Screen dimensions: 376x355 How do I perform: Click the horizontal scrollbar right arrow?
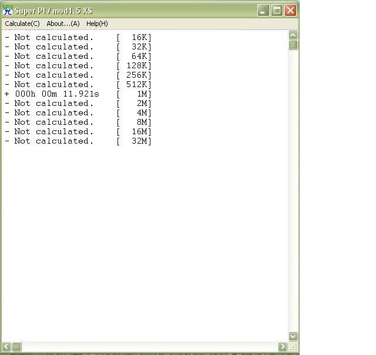point(283,347)
